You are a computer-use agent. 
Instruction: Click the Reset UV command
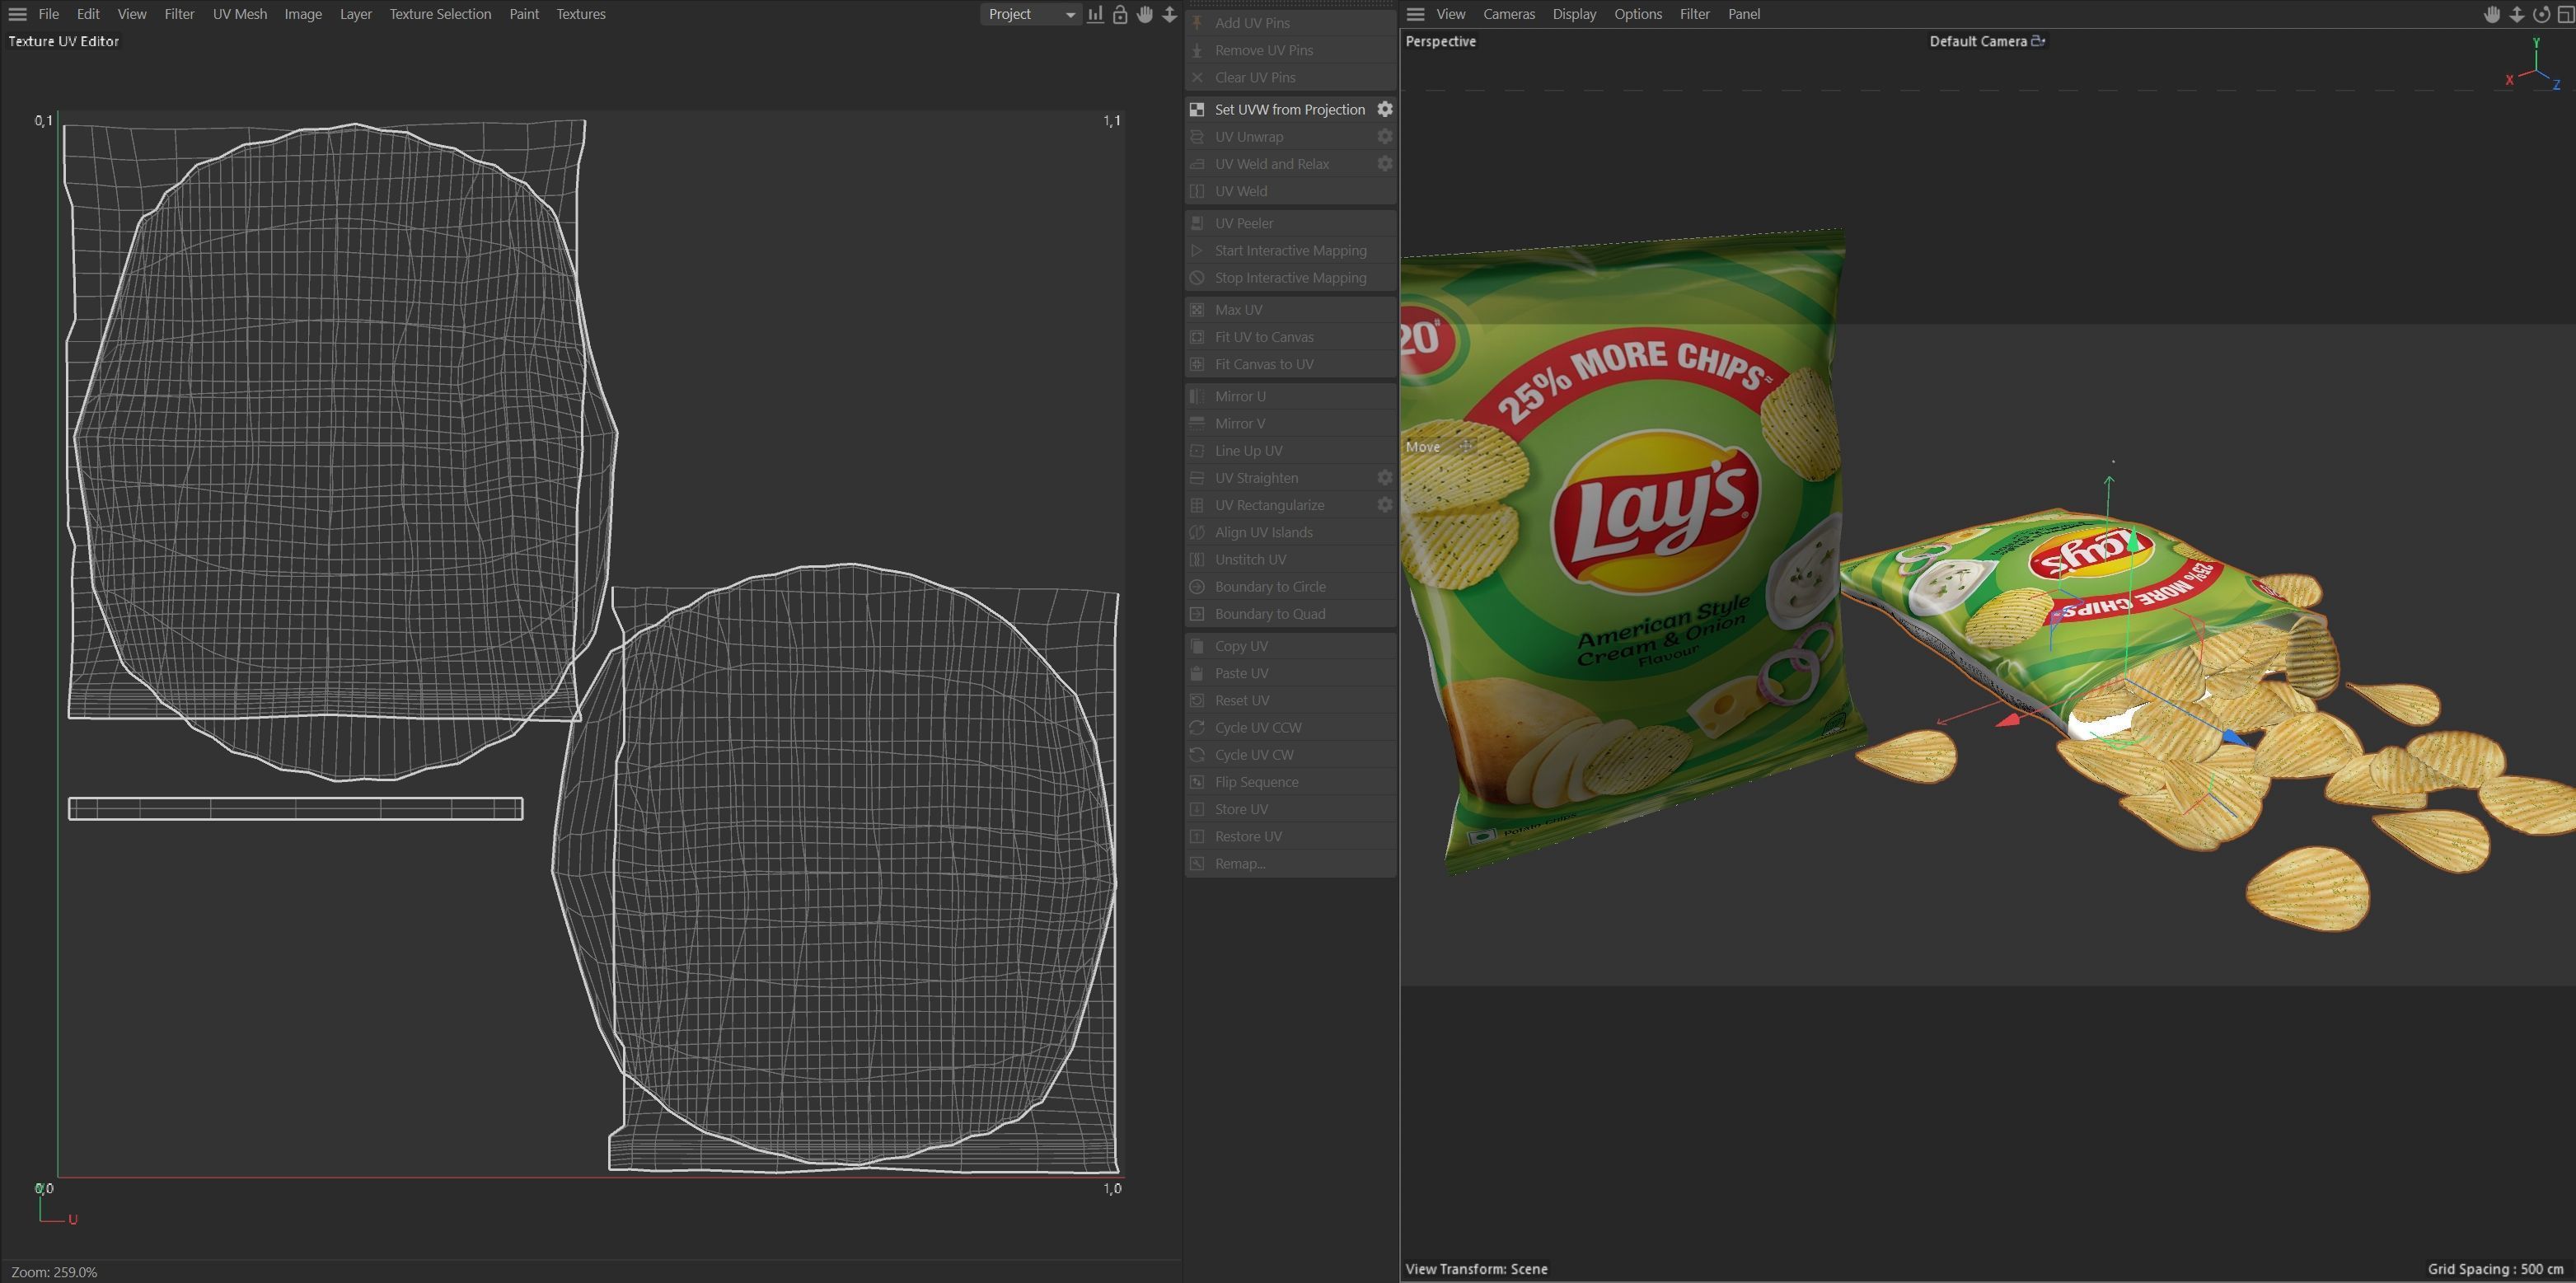(x=1291, y=700)
